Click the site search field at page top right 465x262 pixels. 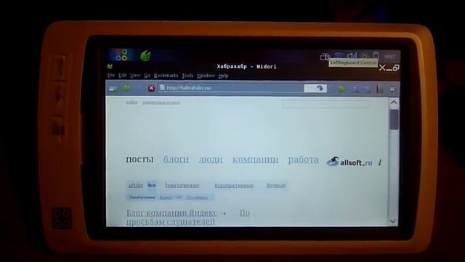[x=325, y=103]
